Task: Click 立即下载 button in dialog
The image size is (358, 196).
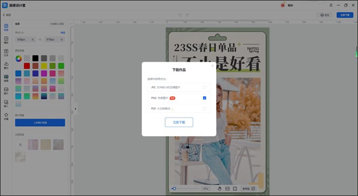Action: coord(179,122)
